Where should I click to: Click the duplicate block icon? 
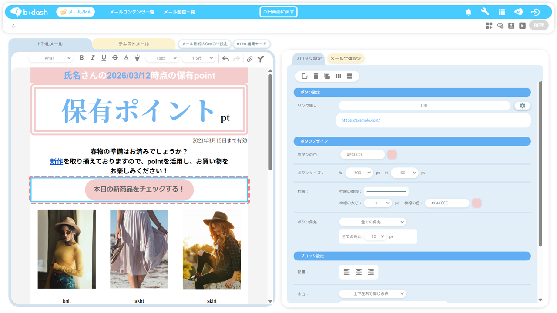[x=327, y=77]
